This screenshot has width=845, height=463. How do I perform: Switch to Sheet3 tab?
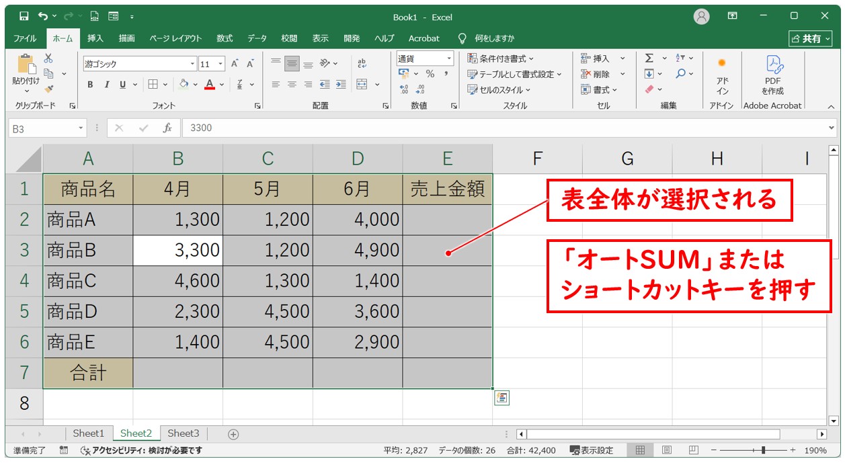point(184,433)
